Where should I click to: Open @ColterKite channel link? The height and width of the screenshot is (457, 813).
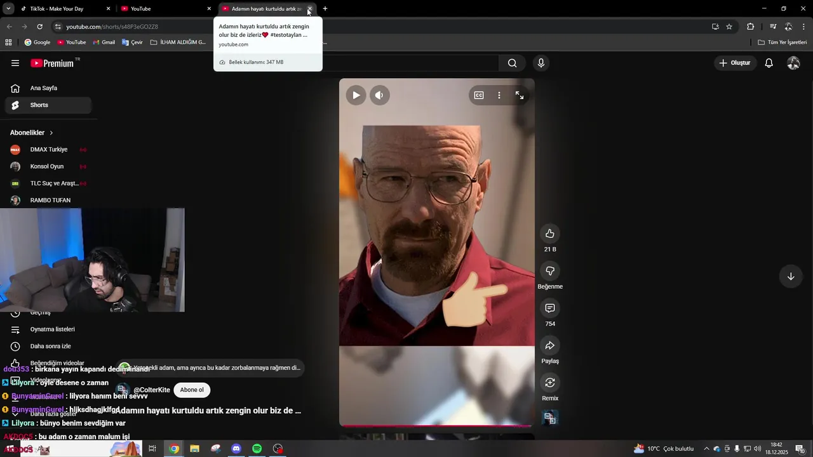152,390
